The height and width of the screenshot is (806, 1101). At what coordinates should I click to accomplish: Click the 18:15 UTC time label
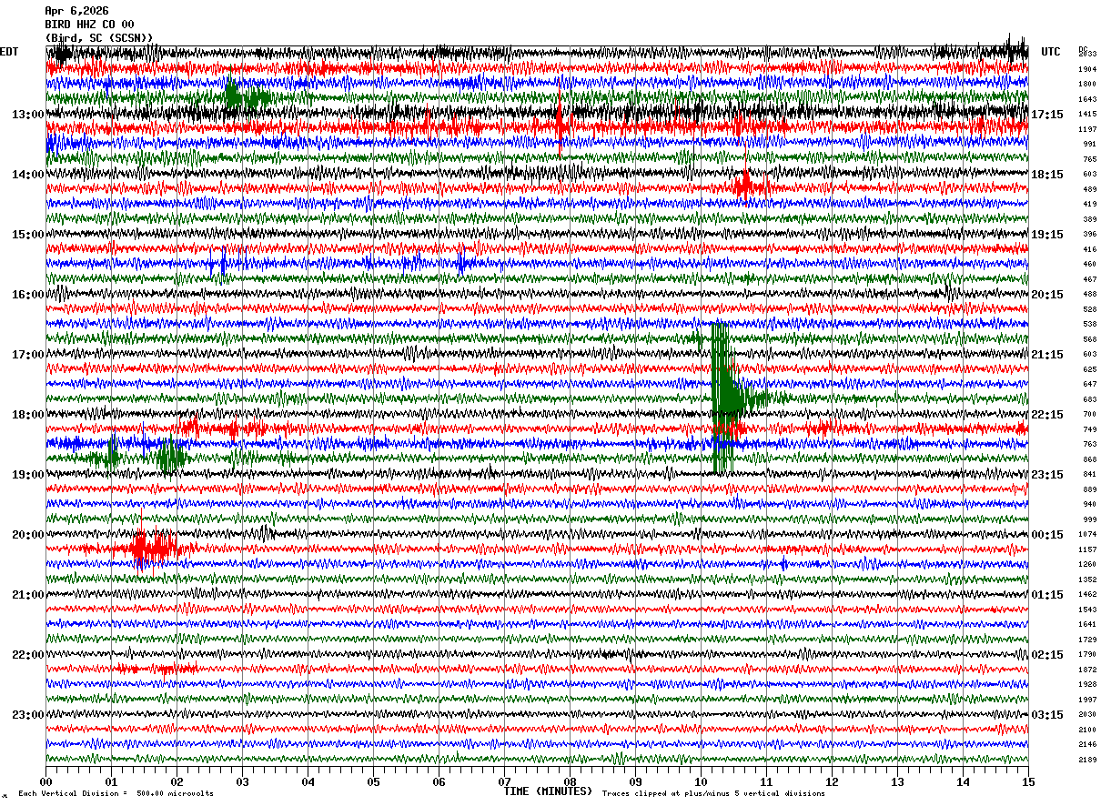pos(1047,175)
